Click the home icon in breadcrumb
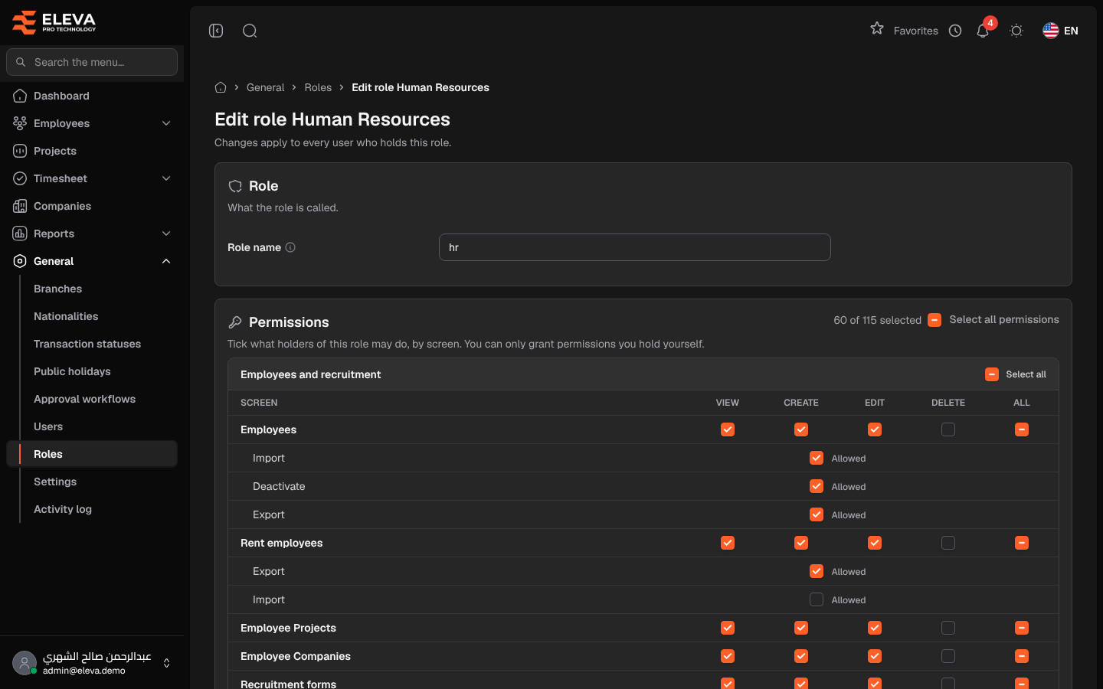This screenshot has height=689, width=1103. [221, 87]
